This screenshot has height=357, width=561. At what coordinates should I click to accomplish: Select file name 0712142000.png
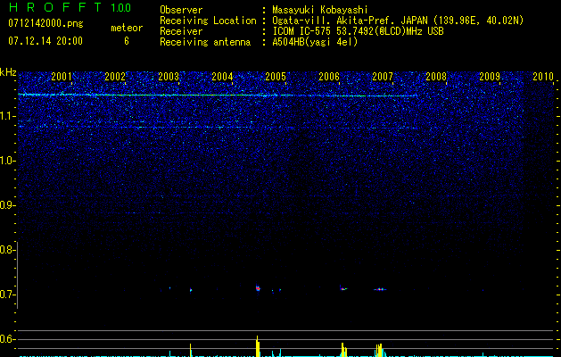point(45,23)
